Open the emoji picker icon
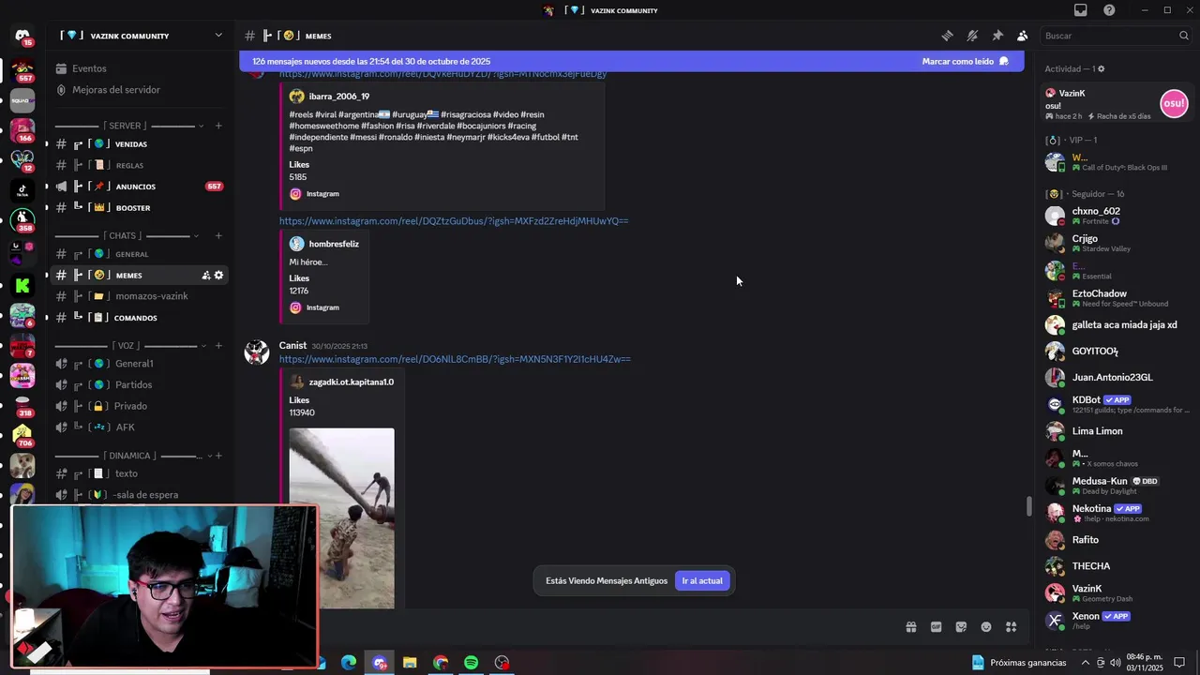This screenshot has height=675, width=1200. (x=986, y=627)
